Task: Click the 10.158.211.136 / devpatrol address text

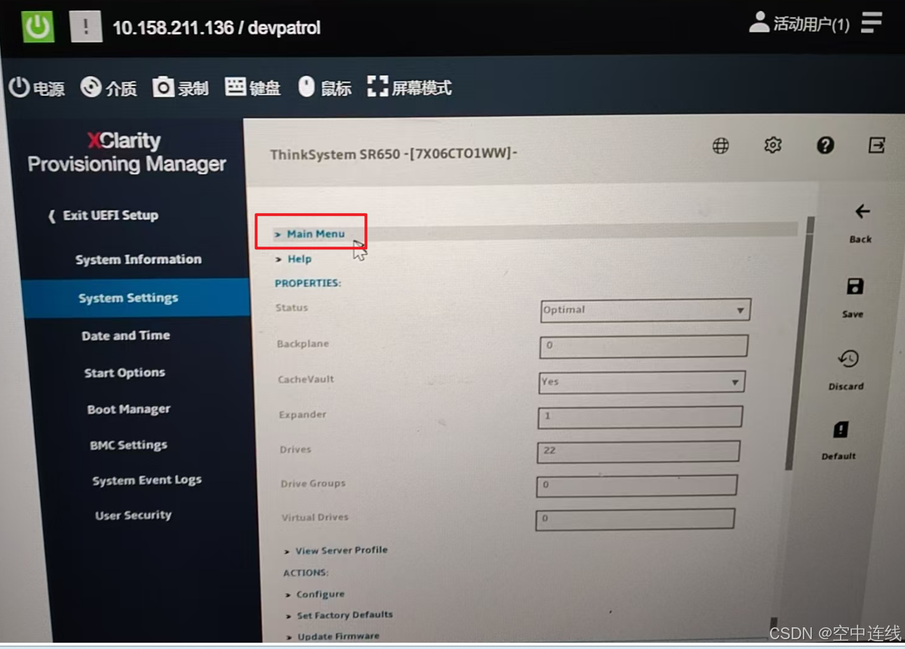Action: [x=216, y=28]
